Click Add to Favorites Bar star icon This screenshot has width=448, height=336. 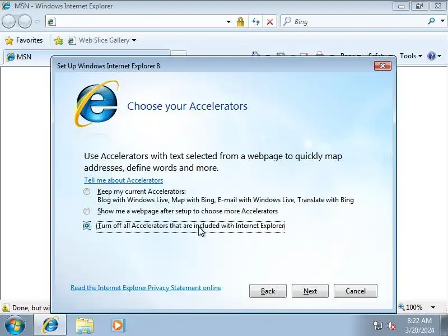click(59, 40)
